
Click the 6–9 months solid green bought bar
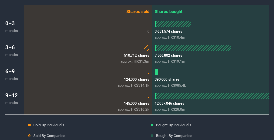156,72
